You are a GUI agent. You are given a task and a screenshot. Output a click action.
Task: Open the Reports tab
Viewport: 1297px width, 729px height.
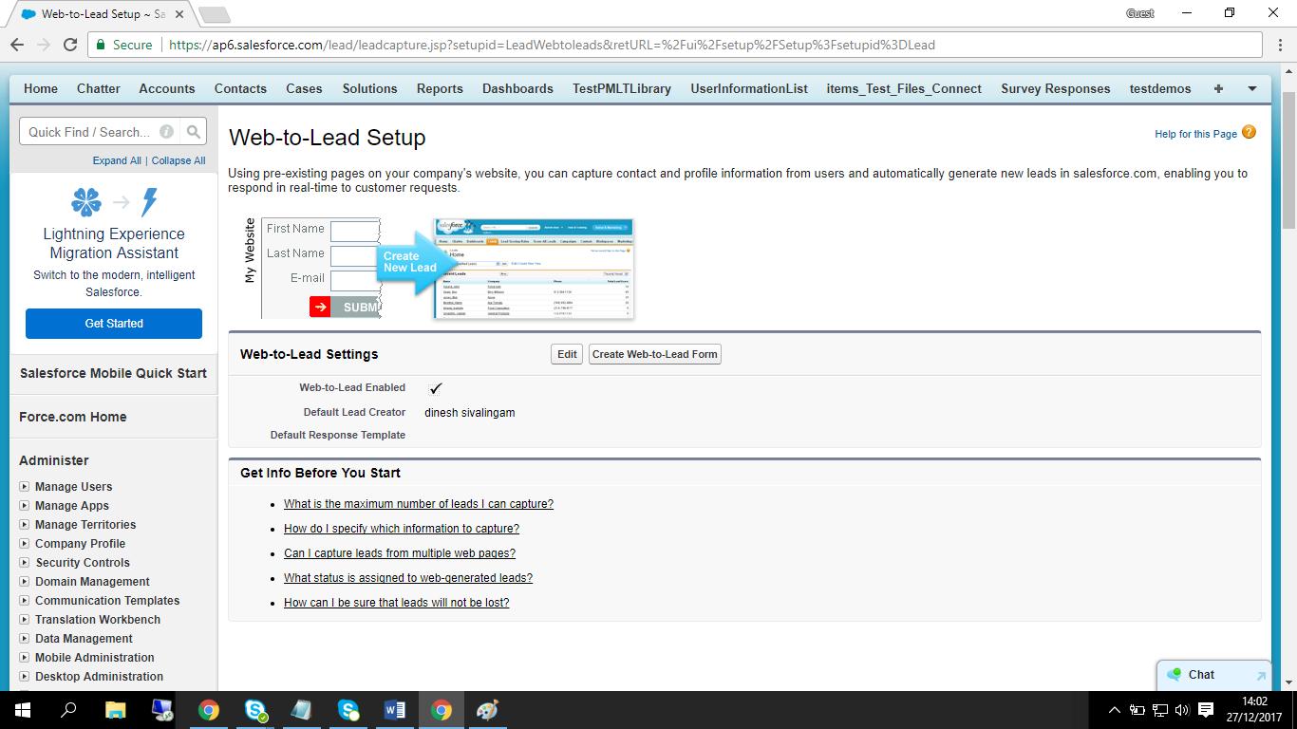click(440, 88)
